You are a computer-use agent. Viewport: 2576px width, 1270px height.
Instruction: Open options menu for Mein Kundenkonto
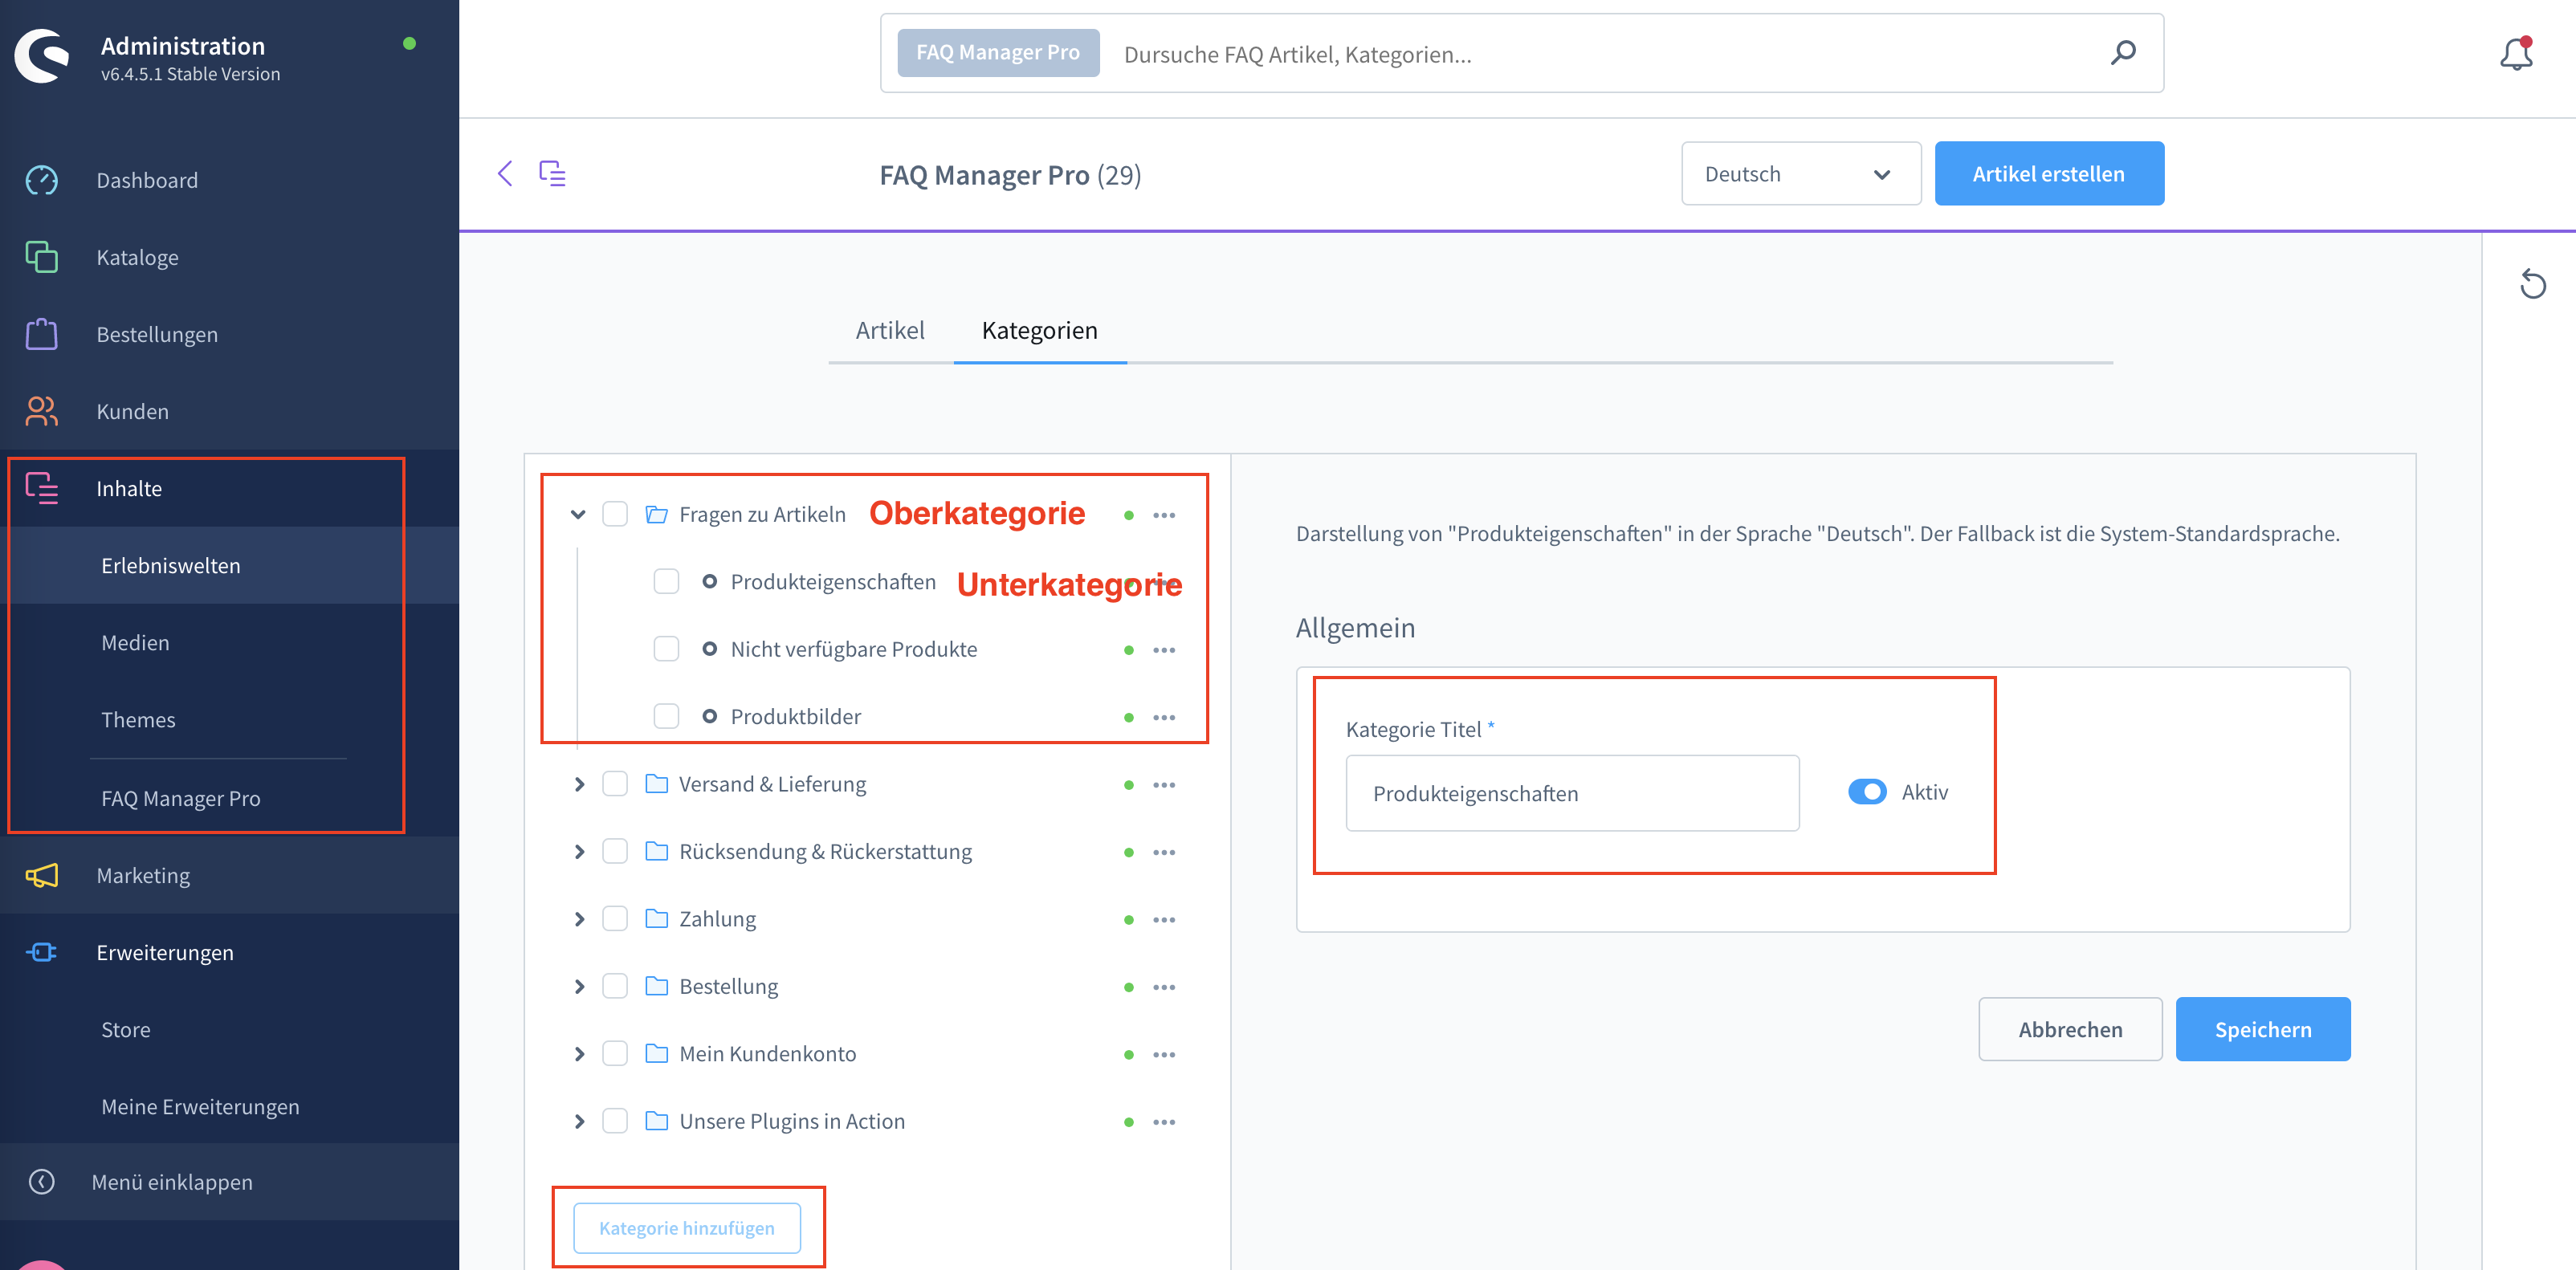pos(1164,1055)
